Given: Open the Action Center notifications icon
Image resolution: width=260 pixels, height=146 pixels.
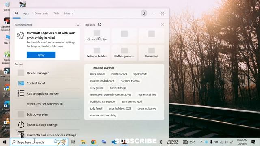Looking at the screenshot, I should (253, 142).
